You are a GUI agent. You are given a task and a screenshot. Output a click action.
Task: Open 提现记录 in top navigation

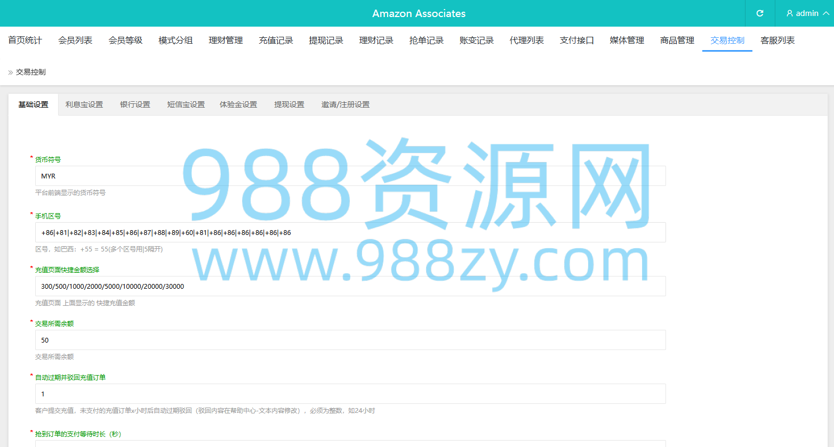click(326, 40)
